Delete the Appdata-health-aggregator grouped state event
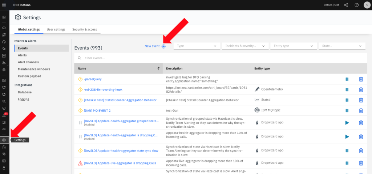372x174 pixels. (361, 123)
